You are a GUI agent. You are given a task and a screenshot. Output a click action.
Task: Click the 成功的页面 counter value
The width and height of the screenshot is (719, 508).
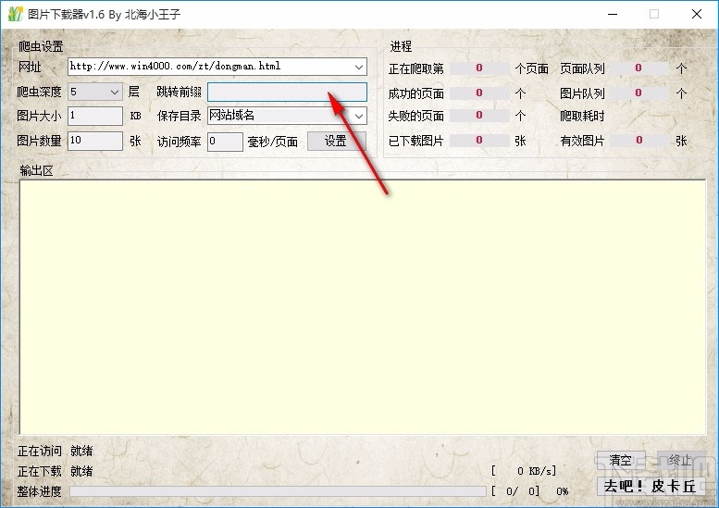[478, 93]
